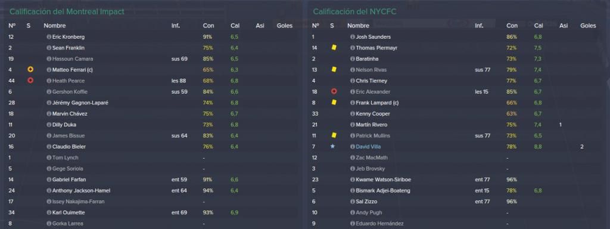Click Eric Alexander's red injury icon

[334, 91]
